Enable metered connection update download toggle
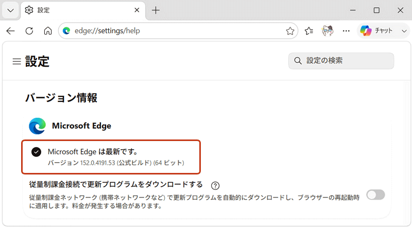412x228 pixels. (x=376, y=195)
